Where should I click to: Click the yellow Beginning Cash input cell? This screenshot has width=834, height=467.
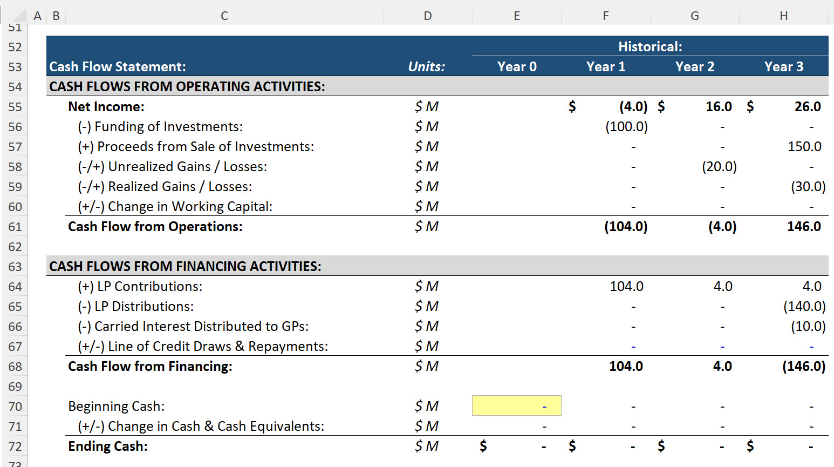click(517, 406)
